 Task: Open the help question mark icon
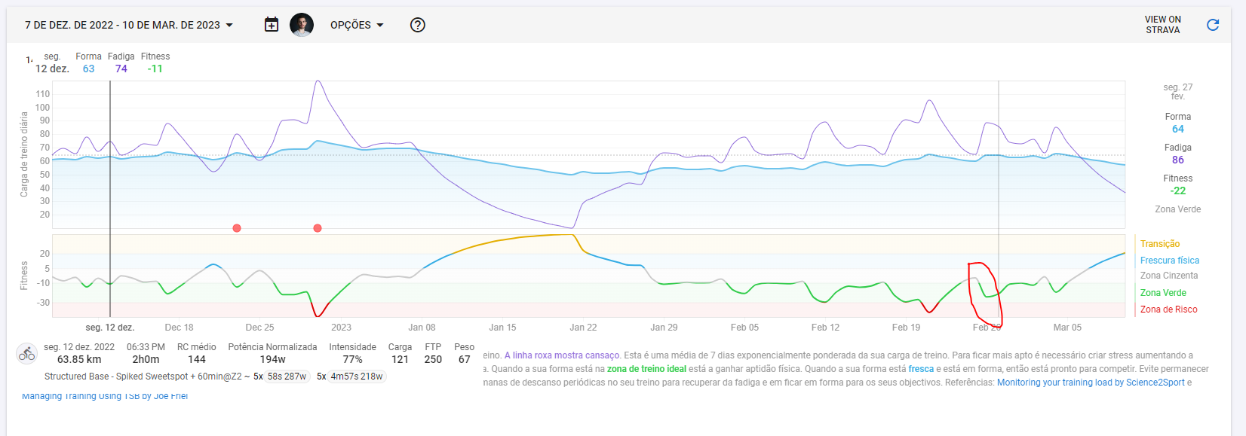418,25
